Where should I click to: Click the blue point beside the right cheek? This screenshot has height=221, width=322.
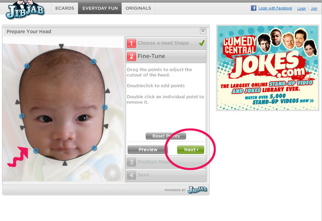pos(105,107)
